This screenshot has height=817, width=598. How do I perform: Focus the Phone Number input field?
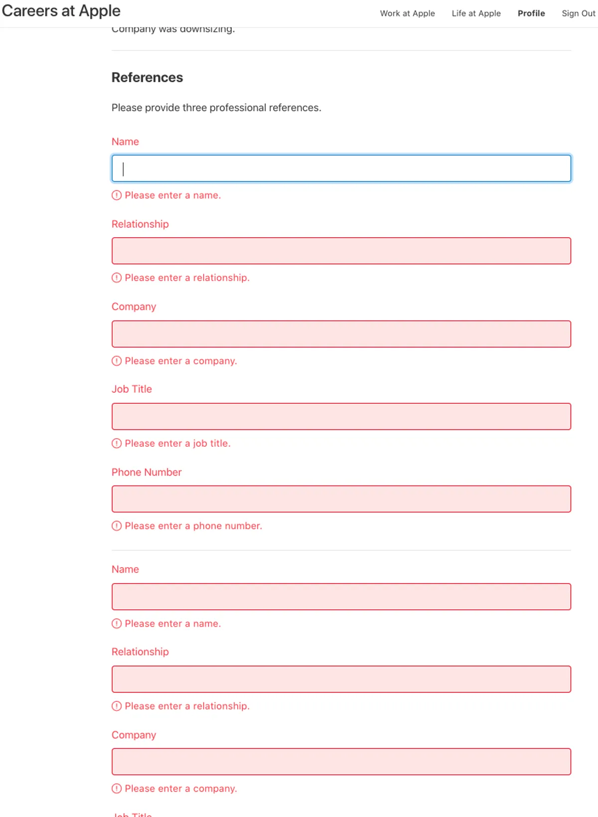coord(341,499)
